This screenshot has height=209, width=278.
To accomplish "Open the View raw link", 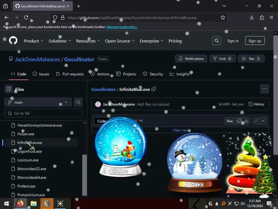I will pos(180,130).
